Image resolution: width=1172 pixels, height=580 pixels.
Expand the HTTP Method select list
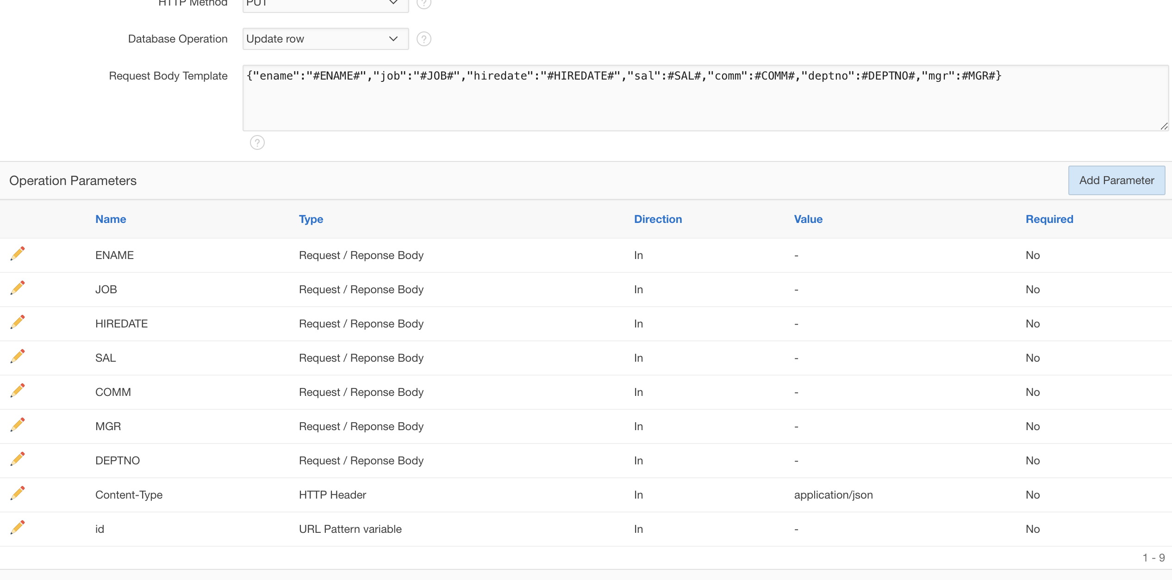click(x=325, y=4)
